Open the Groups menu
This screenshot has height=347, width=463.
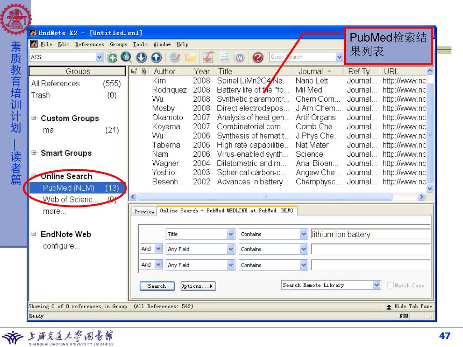tap(118, 44)
